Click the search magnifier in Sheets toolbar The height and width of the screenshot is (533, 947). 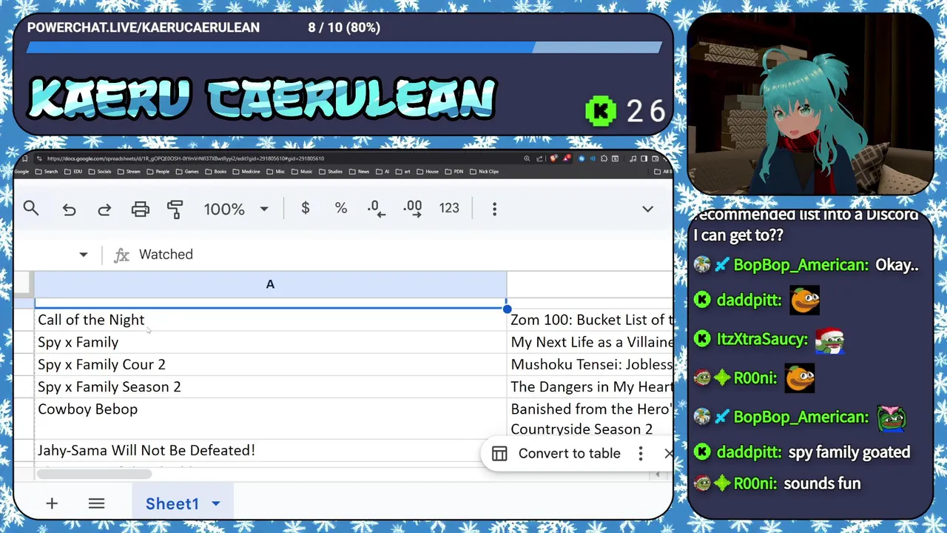(x=31, y=209)
